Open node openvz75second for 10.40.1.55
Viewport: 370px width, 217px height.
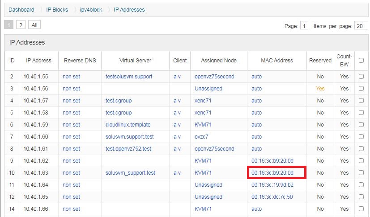[214, 77]
